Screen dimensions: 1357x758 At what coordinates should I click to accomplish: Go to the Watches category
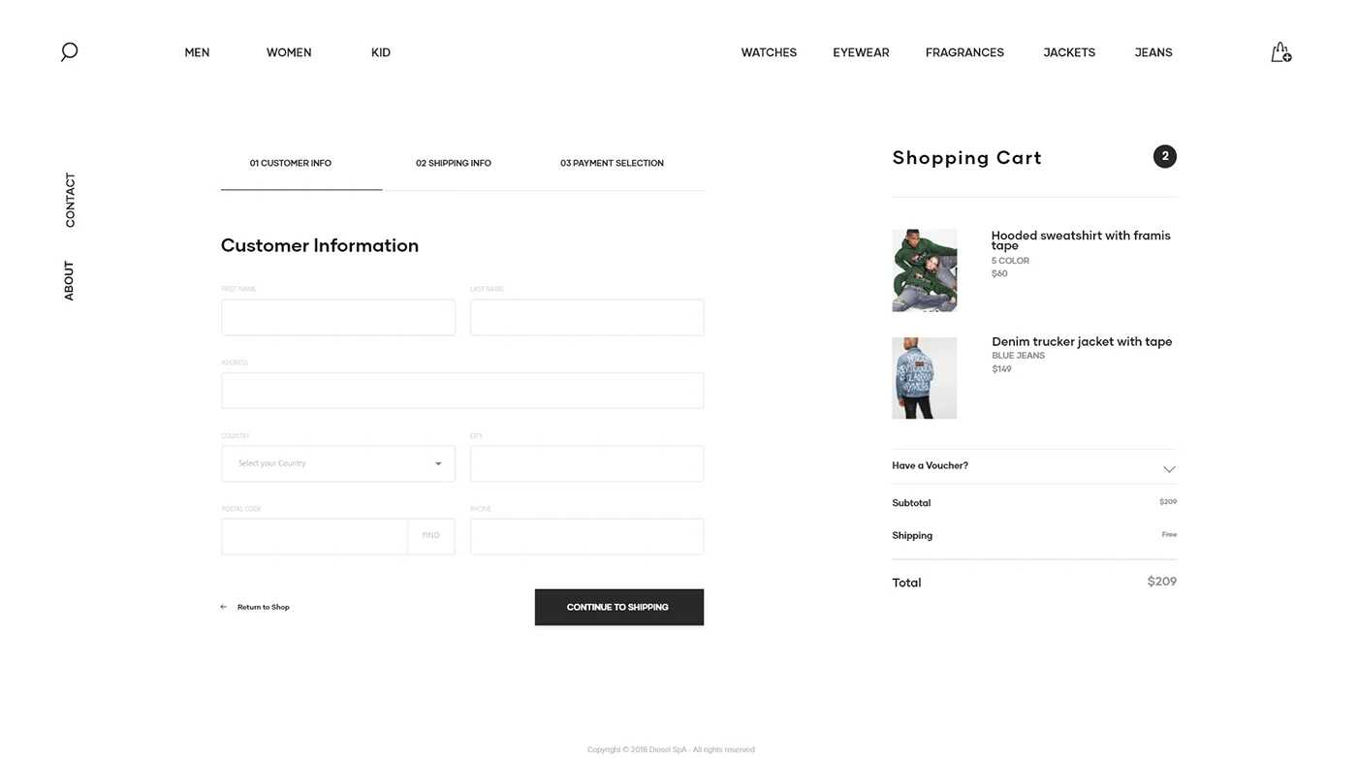(769, 52)
